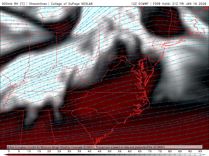Click the '45' value on color scale
209x156 pixels.
click(100, 151)
